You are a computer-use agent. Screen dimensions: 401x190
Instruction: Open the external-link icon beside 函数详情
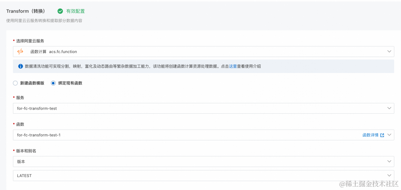[x=382, y=135]
